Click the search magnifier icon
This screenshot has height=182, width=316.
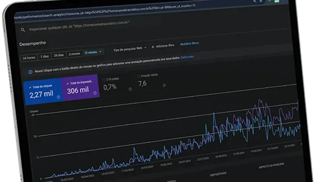(x=23, y=30)
